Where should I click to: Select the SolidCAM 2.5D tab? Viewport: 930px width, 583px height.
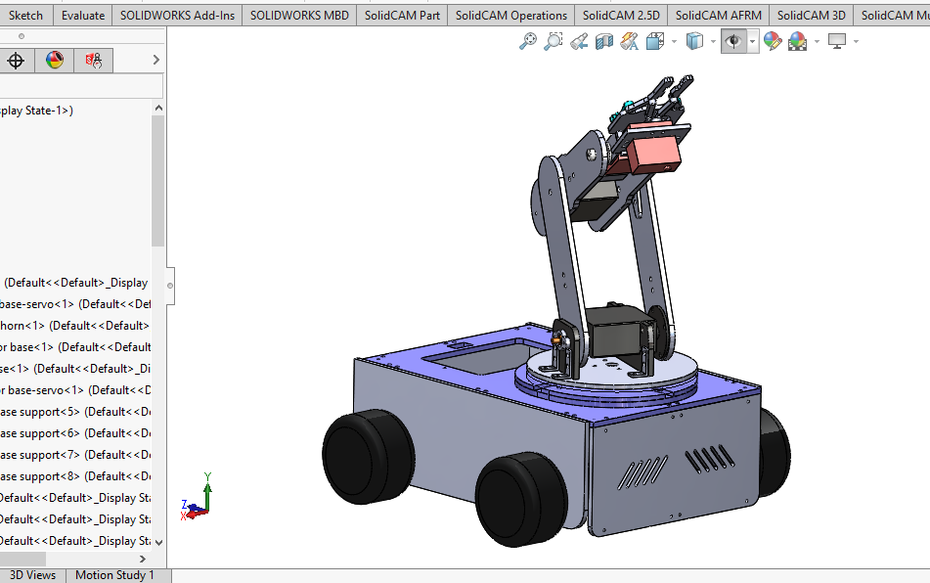pos(621,16)
